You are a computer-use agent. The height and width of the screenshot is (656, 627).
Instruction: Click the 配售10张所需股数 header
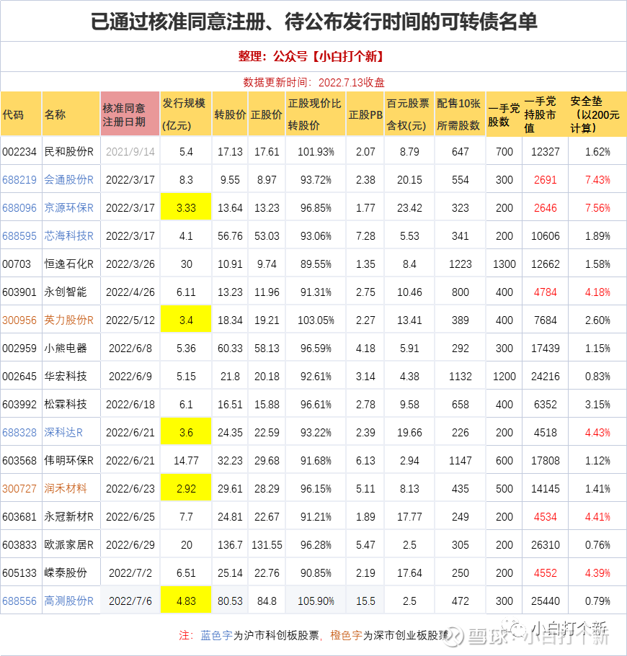(x=460, y=114)
